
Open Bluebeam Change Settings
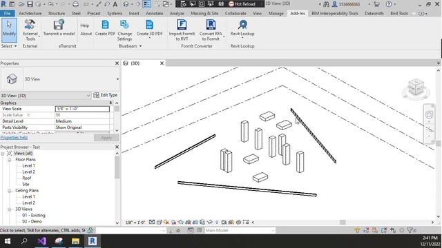click(124, 30)
